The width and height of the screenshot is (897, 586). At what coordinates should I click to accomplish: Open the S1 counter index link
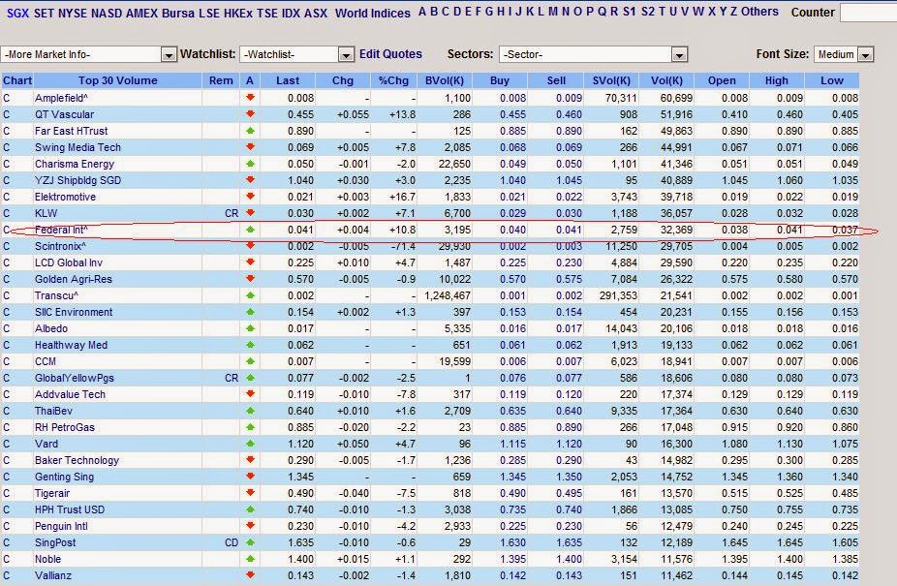click(x=630, y=12)
